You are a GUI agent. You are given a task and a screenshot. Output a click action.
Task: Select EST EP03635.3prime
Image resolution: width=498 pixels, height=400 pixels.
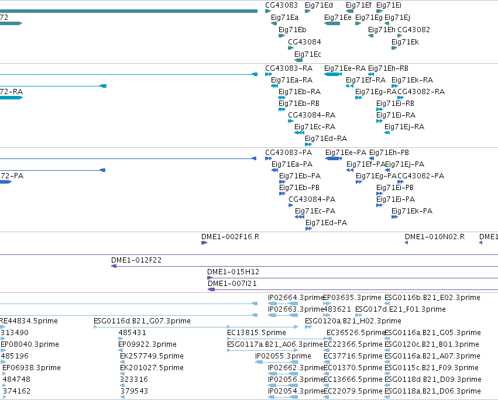pyautogui.click(x=352, y=298)
